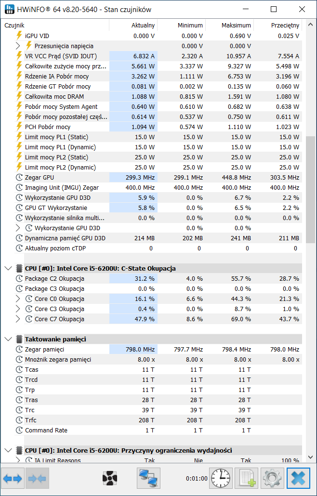317x496 pixels.
Task: Click the scrollbar down arrow
Action: [311, 457]
